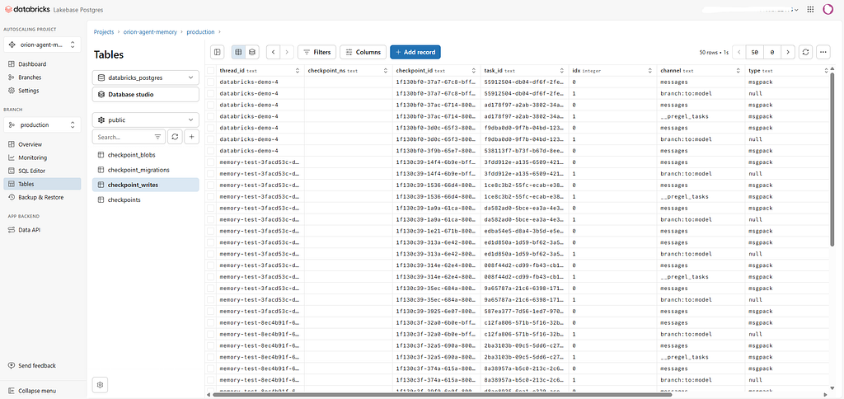This screenshot has width=844, height=399.
Task: Open the Filters panel
Action: [317, 52]
